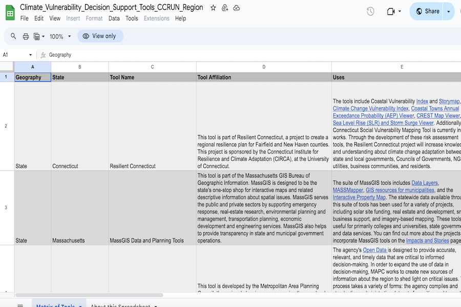
Task: Open the MASSMapper link
Action: (348, 190)
